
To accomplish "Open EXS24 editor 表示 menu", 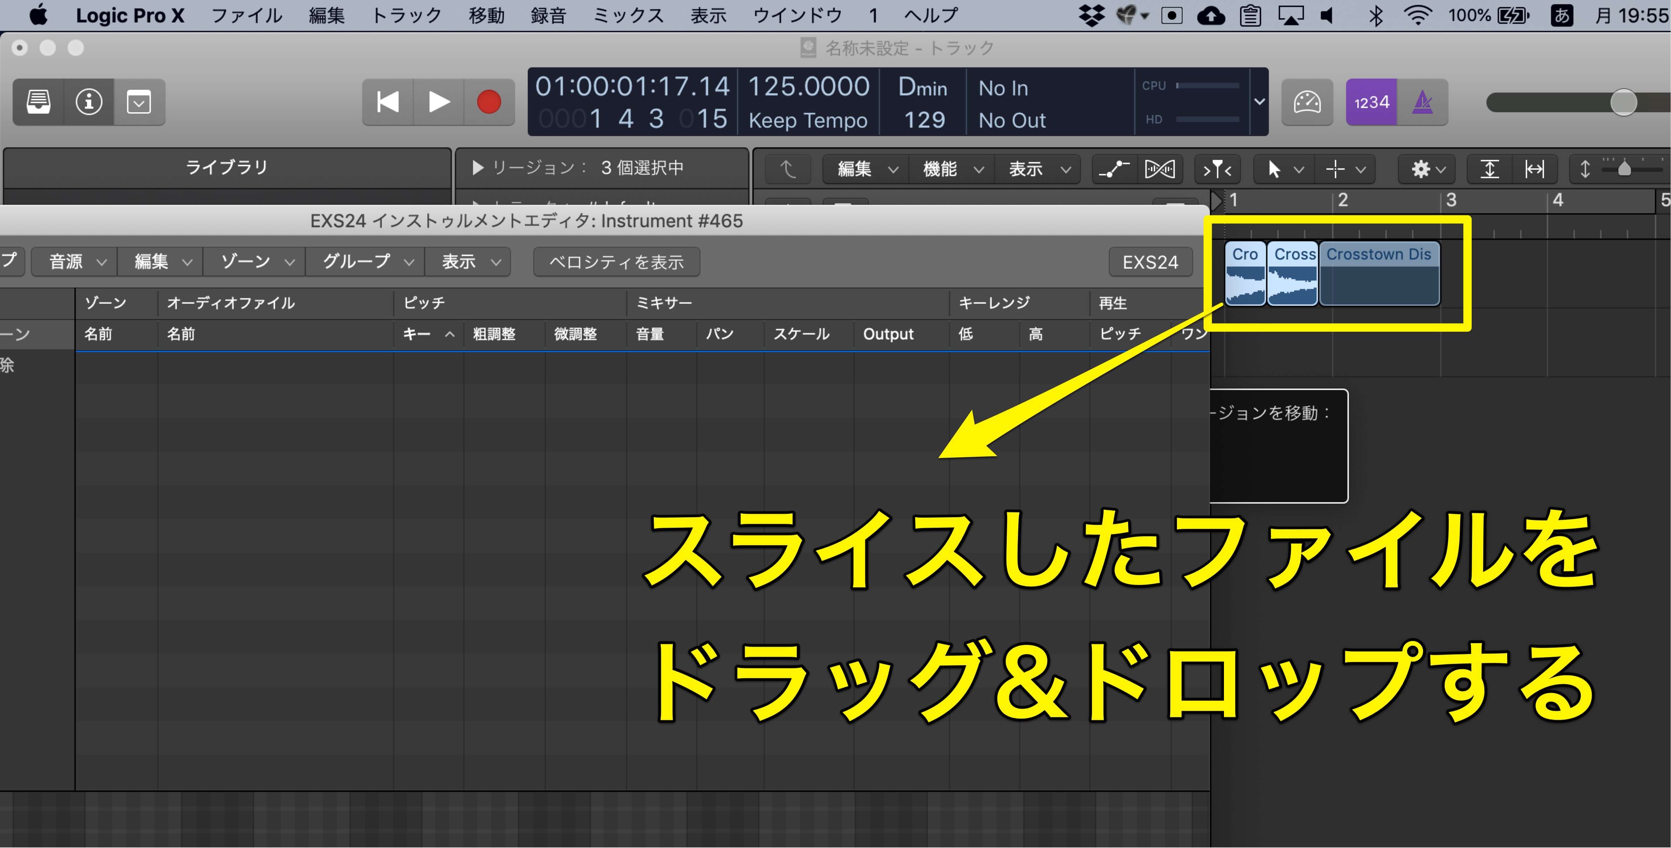I will pyautogui.click(x=468, y=262).
